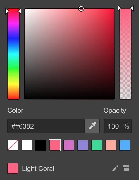The image size is (139, 180).
Task: Select the pink-red preset swatch
Action: [x=55, y=145]
